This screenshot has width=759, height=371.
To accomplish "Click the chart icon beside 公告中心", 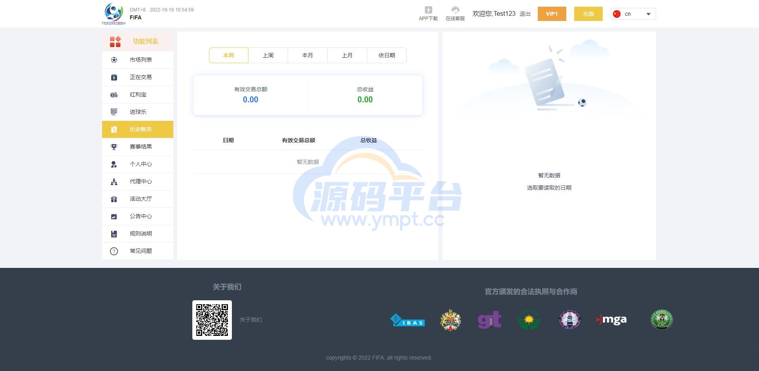I will point(114,217).
